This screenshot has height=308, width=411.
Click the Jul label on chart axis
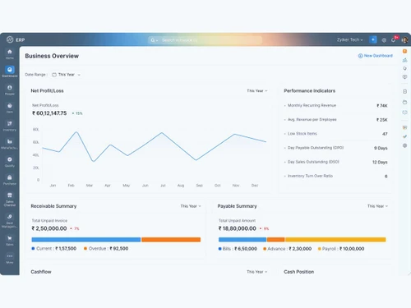tap(163, 186)
